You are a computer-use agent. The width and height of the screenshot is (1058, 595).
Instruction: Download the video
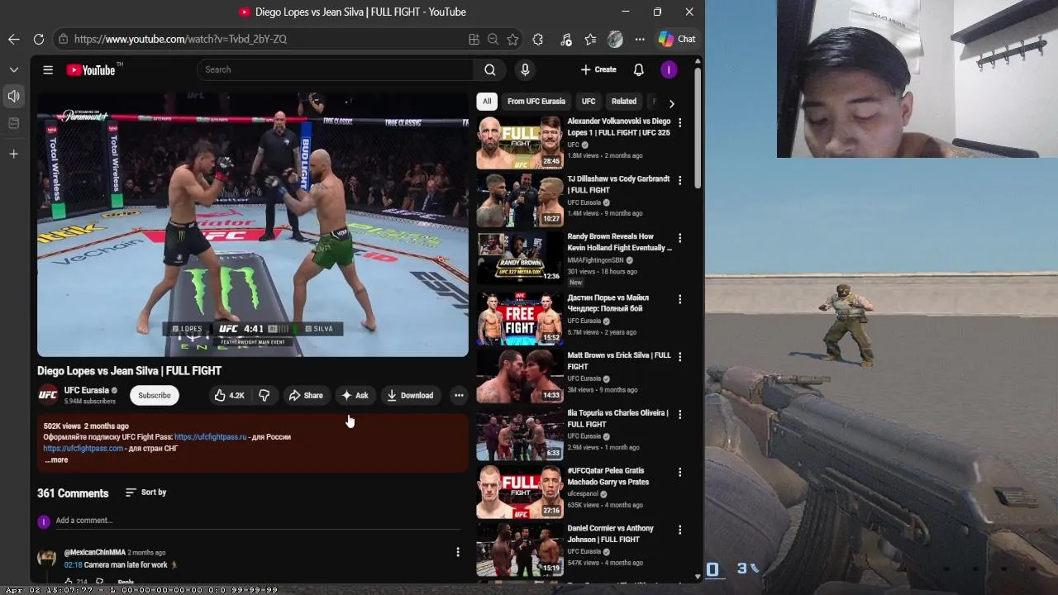pos(410,395)
